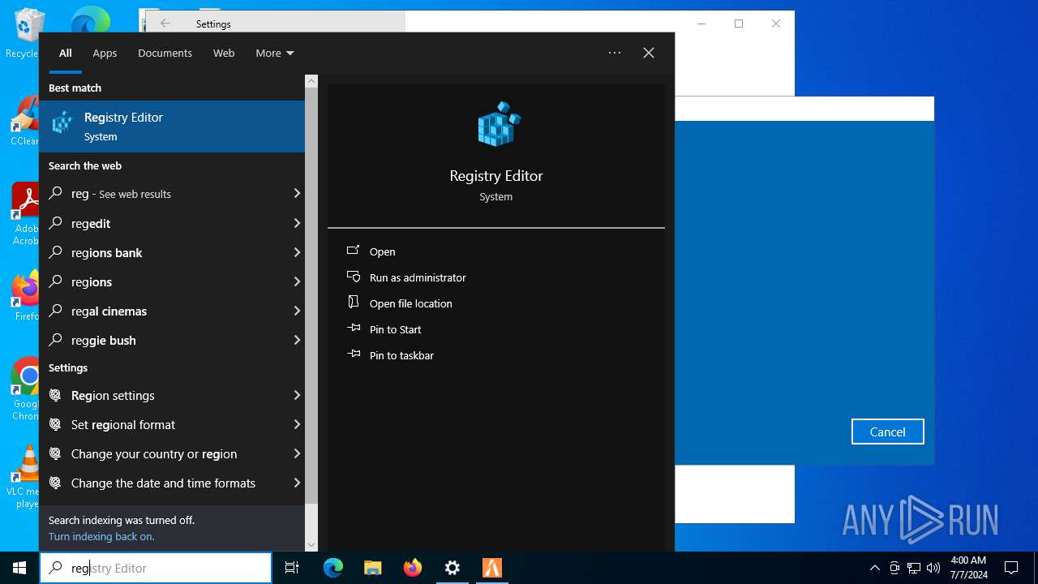
Task: Open the Windows Start button
Action: pos(19,568)
